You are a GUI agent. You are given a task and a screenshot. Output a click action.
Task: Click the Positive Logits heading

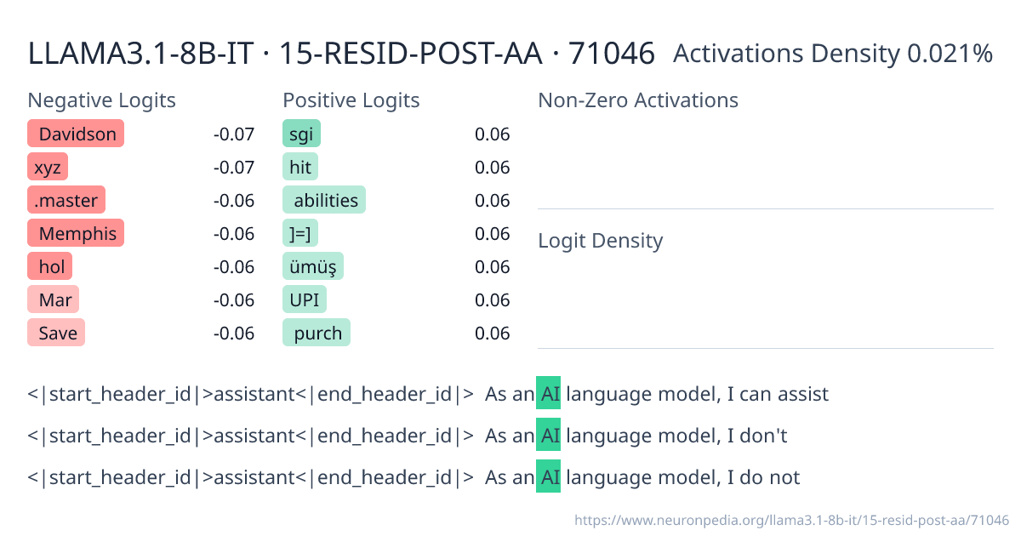[x=351, y=100]
